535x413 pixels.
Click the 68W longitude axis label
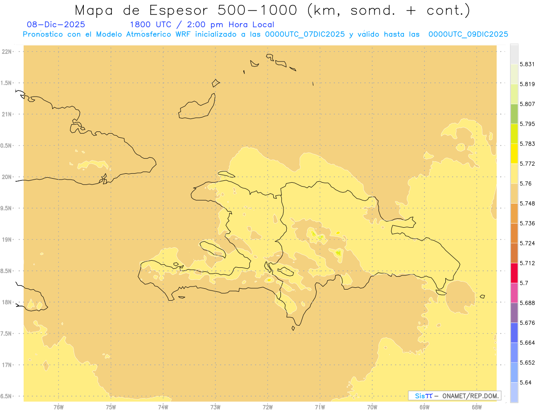coord(477,407)
